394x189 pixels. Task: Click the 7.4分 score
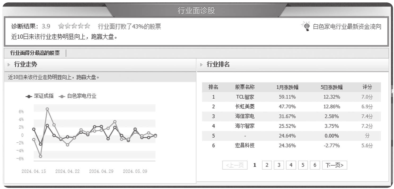point(367,116)
